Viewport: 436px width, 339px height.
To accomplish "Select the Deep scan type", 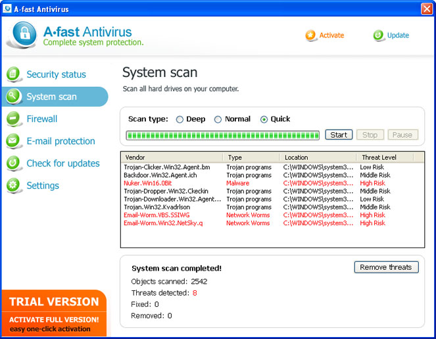I will [x=180, y=119].
